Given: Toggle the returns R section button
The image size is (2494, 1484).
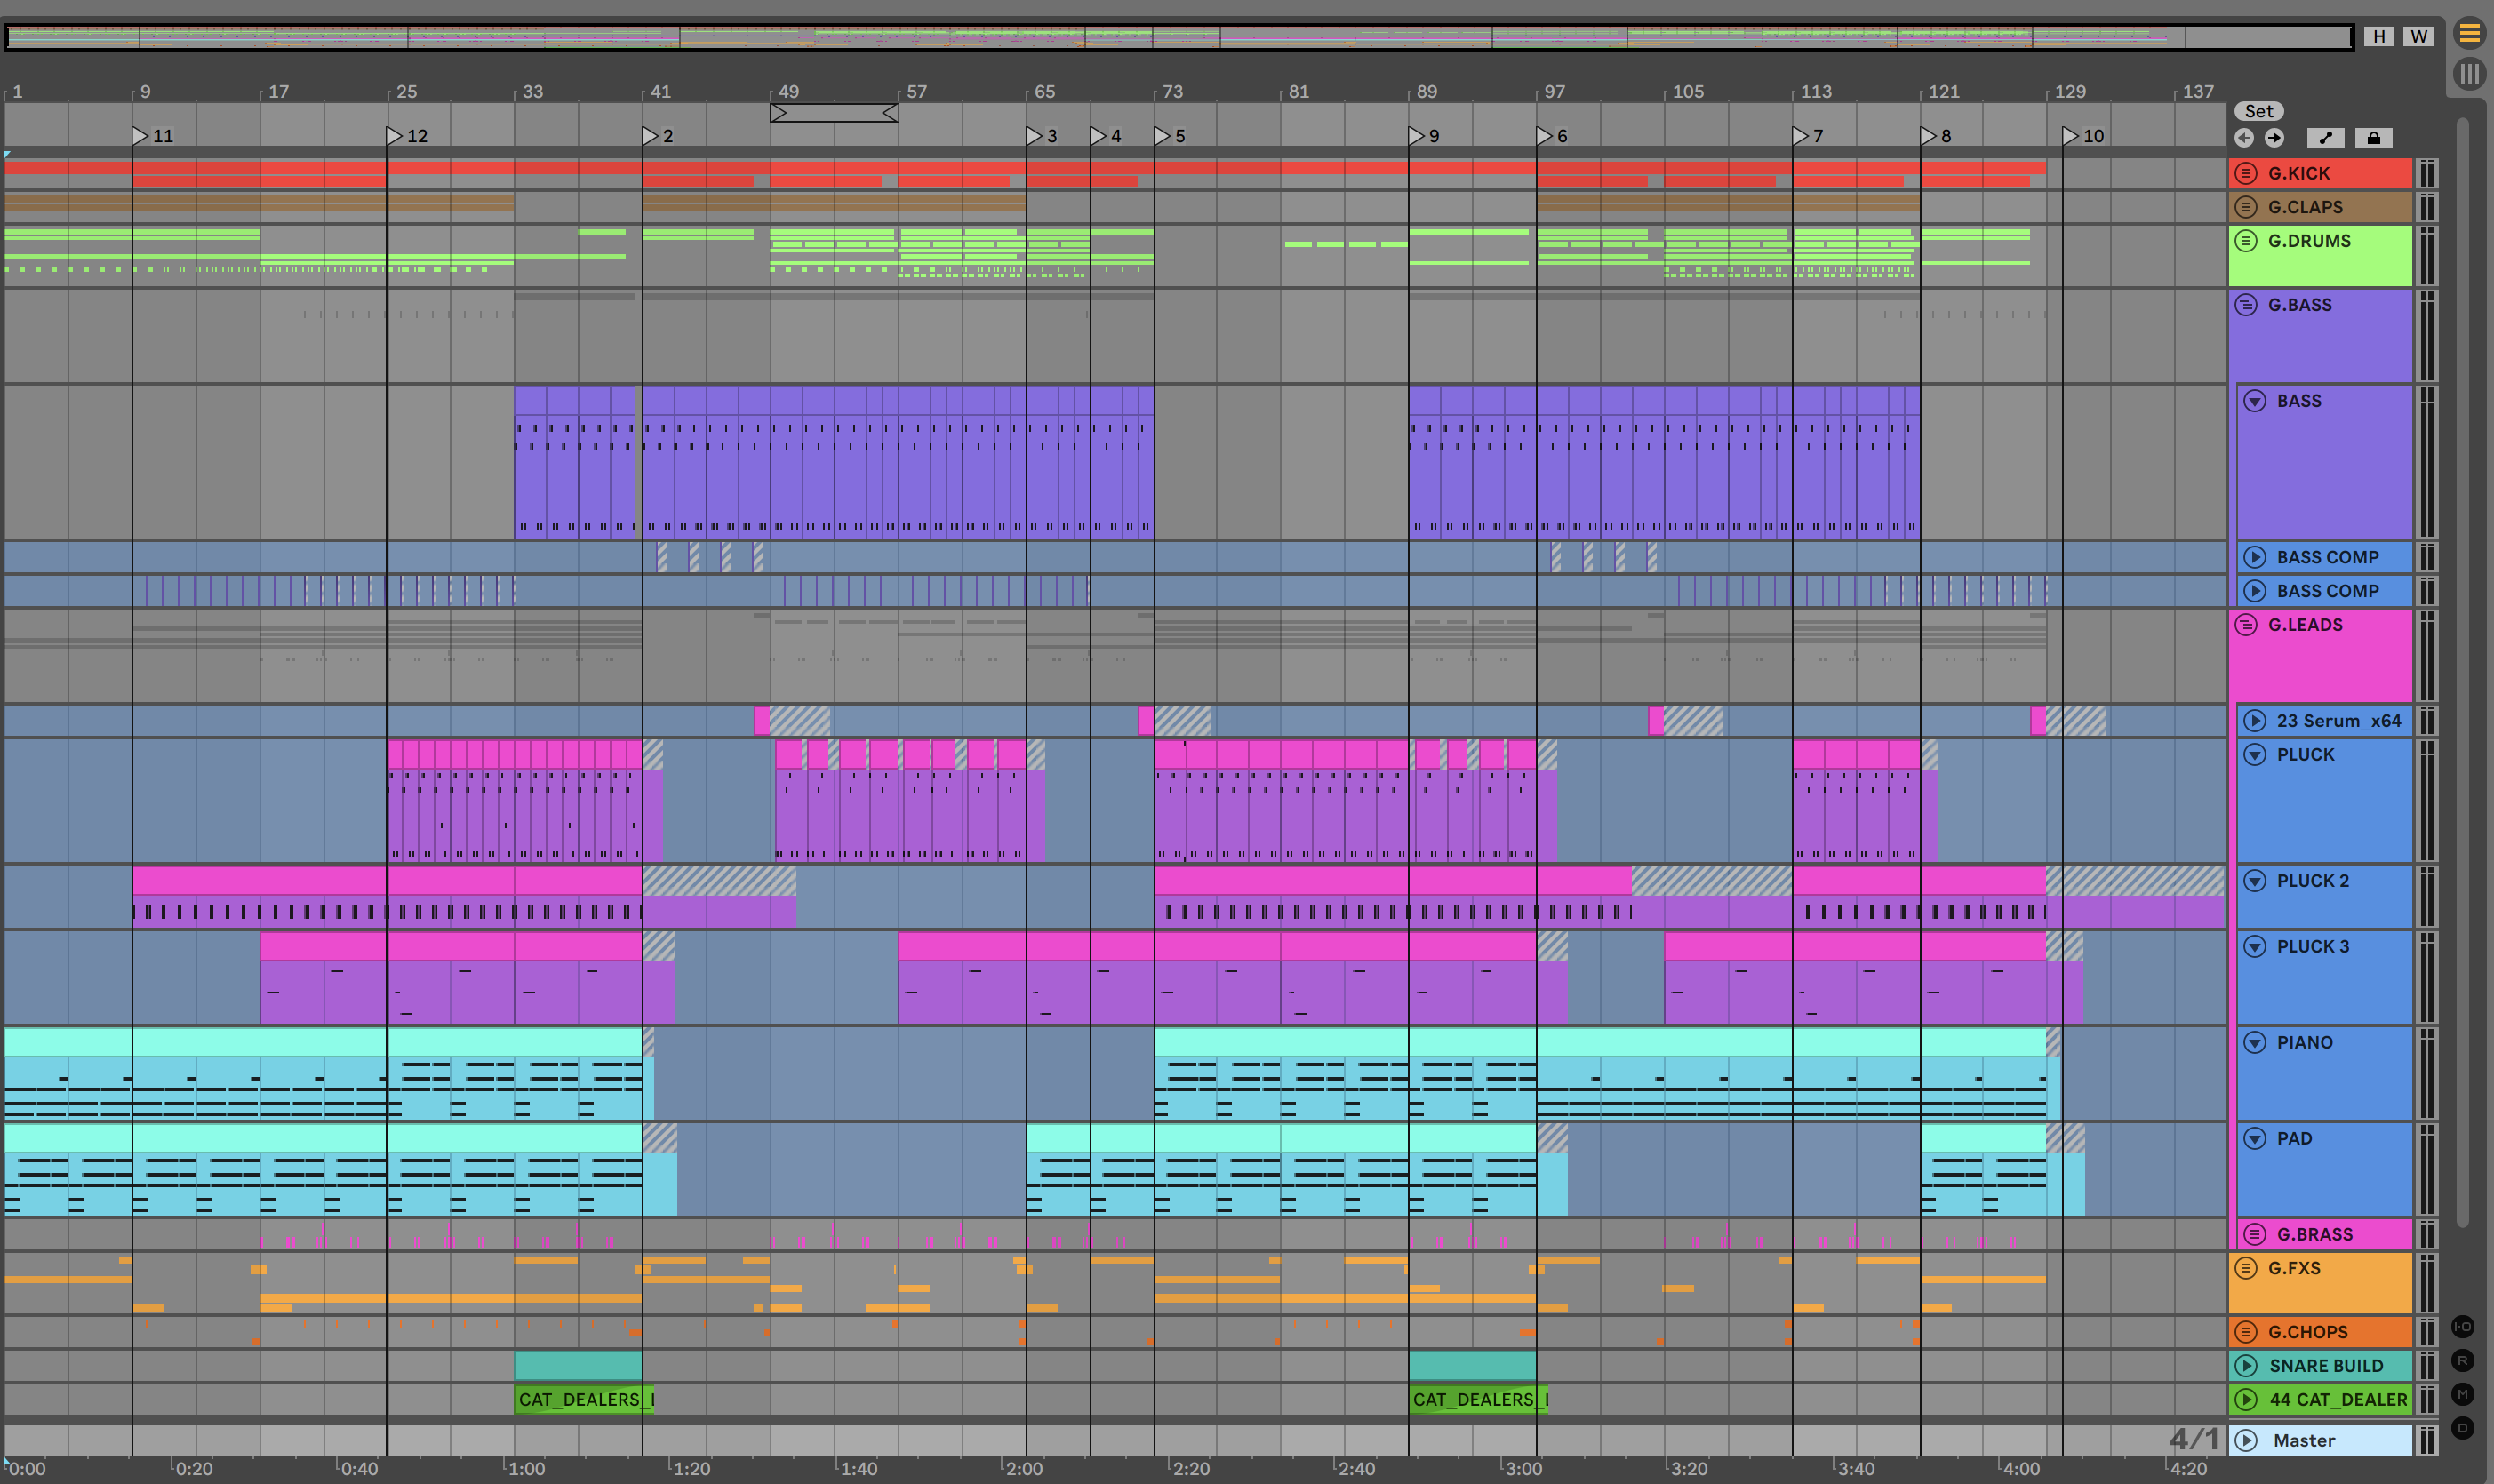Looking at the screenshot, I should click(2462, 1361).
